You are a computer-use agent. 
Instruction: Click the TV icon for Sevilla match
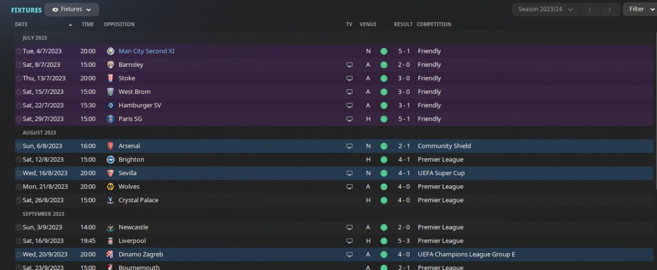coord(350,173)
